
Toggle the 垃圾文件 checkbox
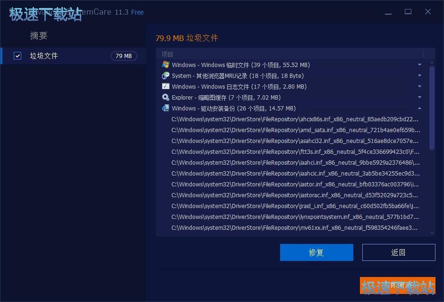pyautogui.click(x=17, y=56)
